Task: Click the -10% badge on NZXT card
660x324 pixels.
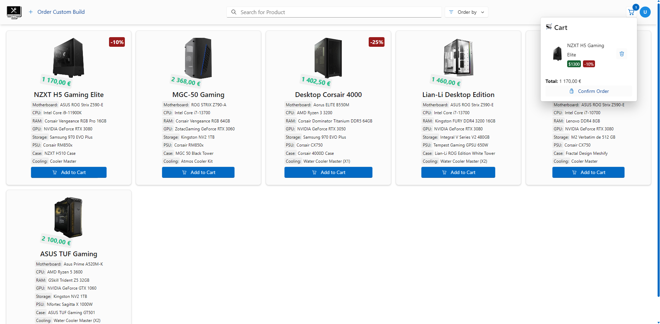Action: coord(117,42)
